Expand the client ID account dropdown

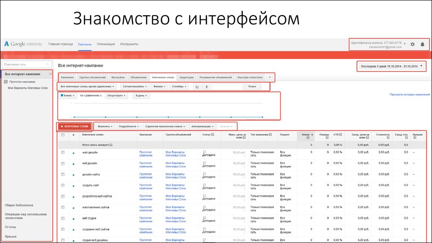pos(405,44)
